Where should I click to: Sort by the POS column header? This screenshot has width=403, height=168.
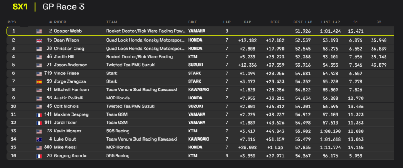click(12, 22)
